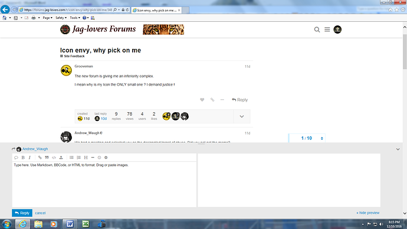Apply italic formatting in the composer

pos(29,158)
